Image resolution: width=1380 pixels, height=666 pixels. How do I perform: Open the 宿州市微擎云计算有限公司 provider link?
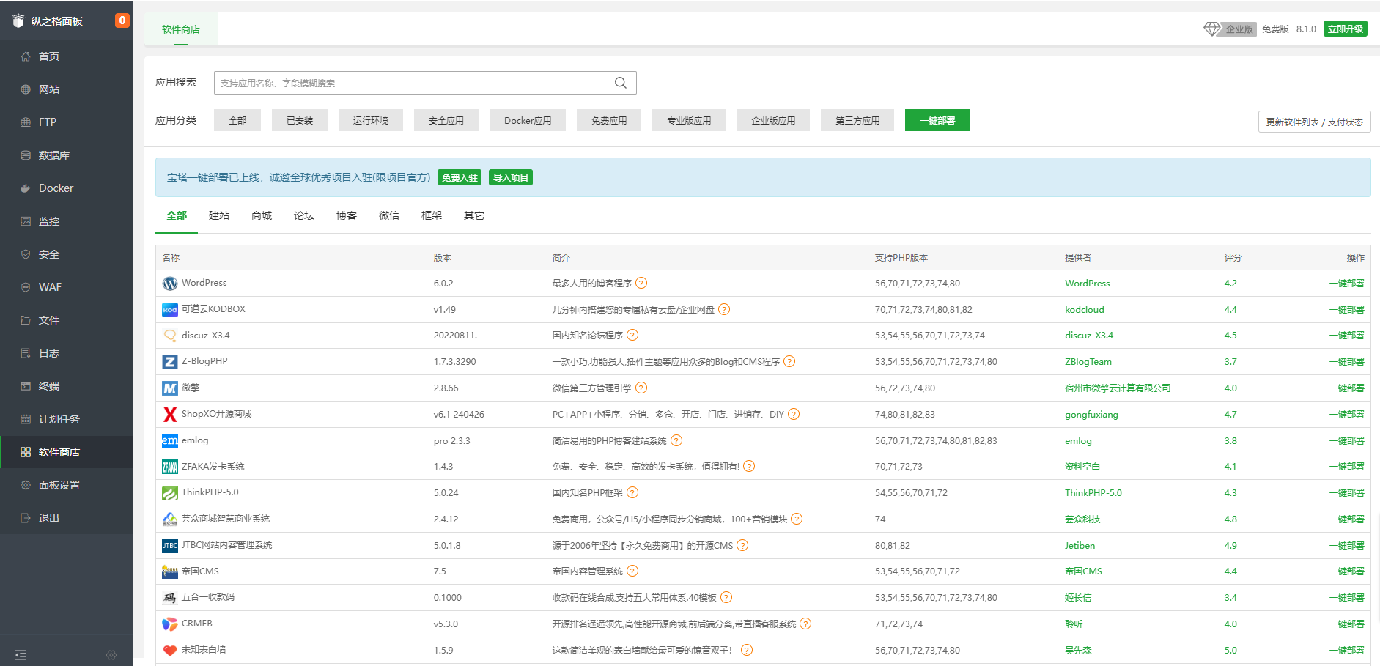pos(1118,388)
